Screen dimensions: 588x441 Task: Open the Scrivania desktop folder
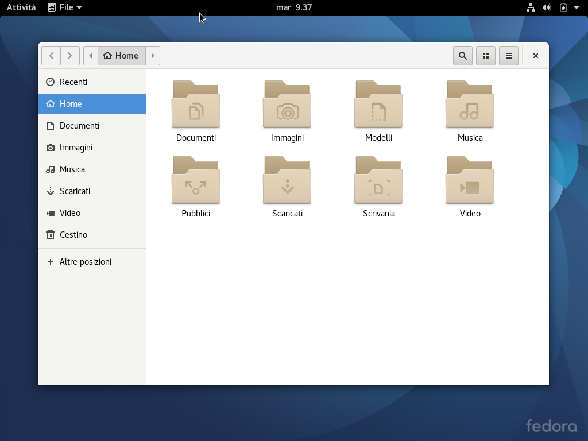[378, 181]
